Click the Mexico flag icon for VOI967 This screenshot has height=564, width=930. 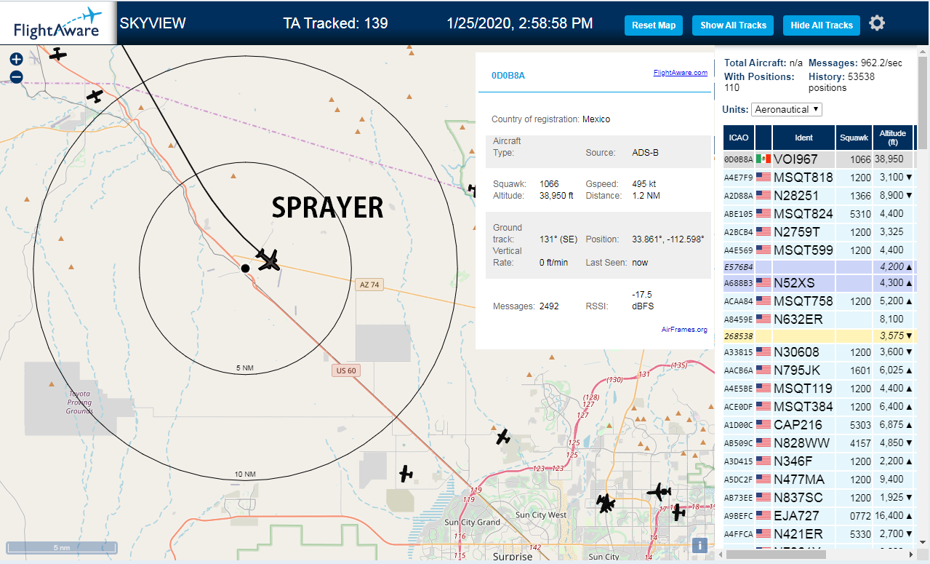point(763,159)
